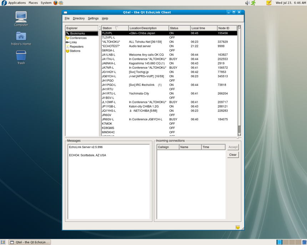Click the show desktop icon in bottom panel
The width and height of the screenshot is (307, 245).
point(3,242)
